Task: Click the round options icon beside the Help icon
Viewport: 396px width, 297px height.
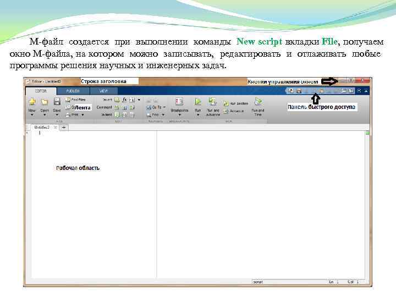Action: tap(359, 91)
